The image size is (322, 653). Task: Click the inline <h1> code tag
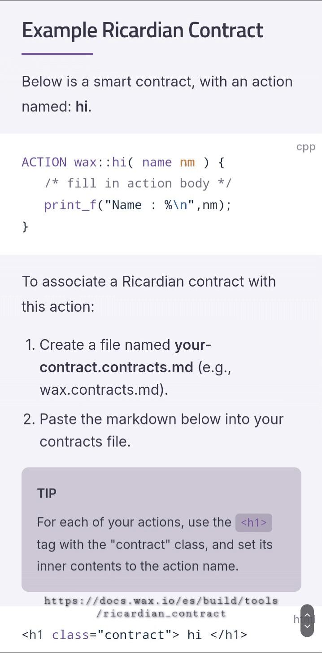(x=254, y=522)
